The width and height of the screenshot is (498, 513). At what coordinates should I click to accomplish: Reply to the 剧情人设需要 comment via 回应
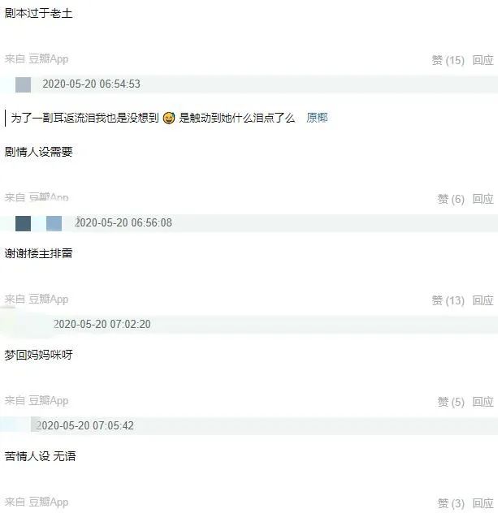tap(483, 199)
